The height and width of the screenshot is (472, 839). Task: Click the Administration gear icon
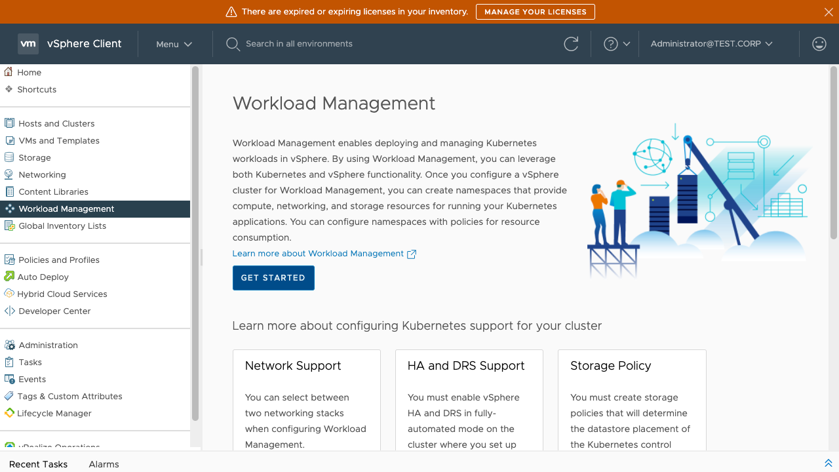pyautogui.click(x=9, y=345)
